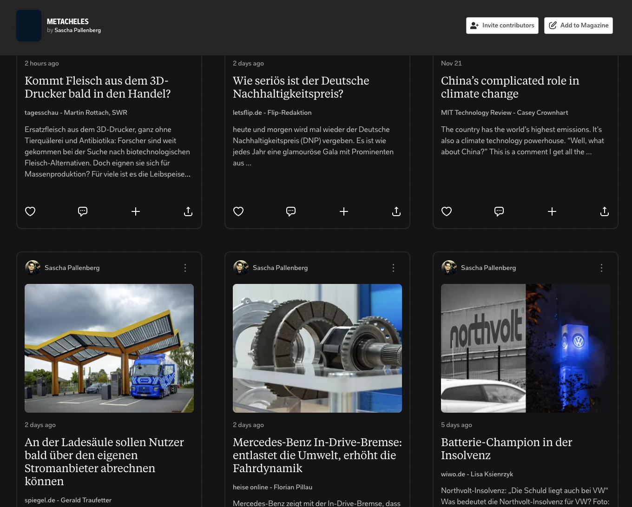
Task: Click author name on the Northvolt card
Action: 488,268
